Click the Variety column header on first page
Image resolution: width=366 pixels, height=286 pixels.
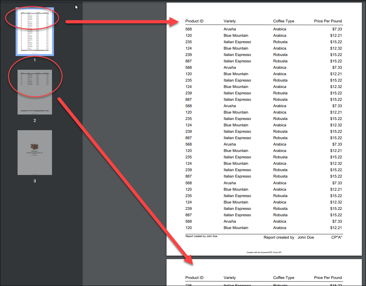tap(229, 21)
